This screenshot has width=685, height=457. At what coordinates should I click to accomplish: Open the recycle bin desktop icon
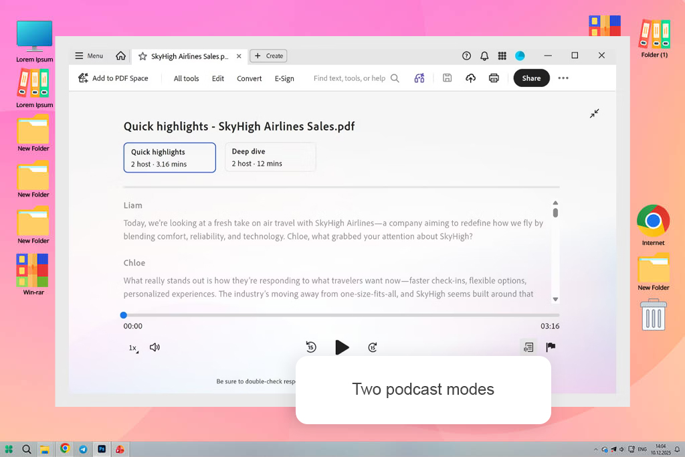pyautogui.click(x=653, y=314)
